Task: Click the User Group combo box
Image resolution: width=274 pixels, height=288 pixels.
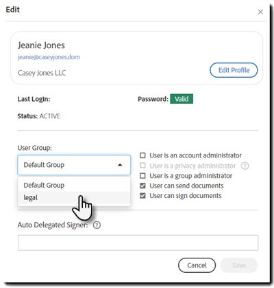Action: [x=74, y=165]
